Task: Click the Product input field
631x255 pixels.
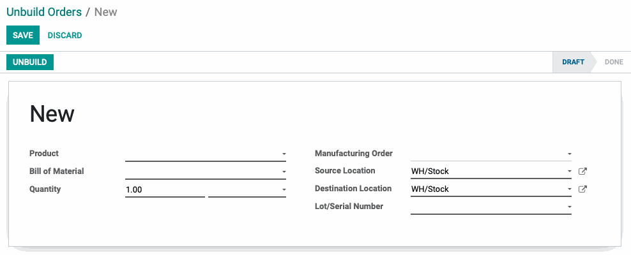Action: tap(202, 154)
